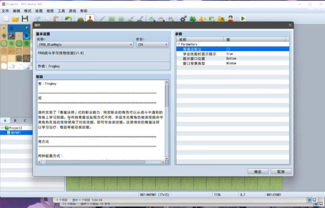Switch to tileset tab A

[x=5, y=120]
